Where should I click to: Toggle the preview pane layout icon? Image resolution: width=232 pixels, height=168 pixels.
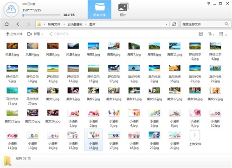pos(200,34)
